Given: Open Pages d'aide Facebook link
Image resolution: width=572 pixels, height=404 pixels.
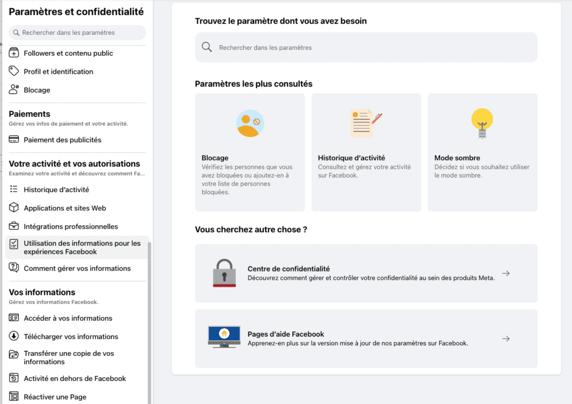Looking at the screenshot, I should (x=366, y=338).
